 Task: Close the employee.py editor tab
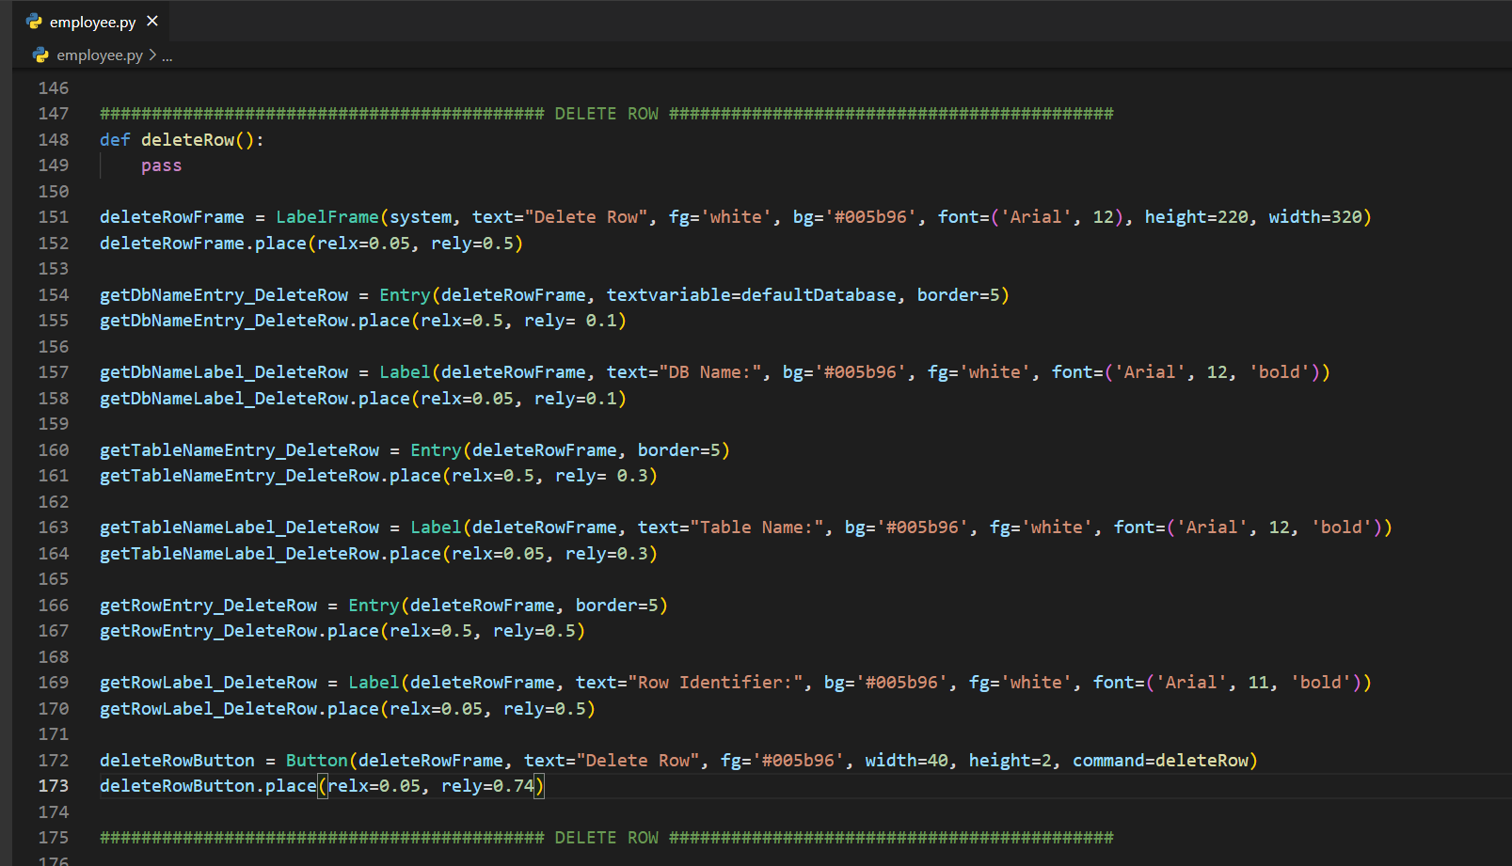coord(152,21)
